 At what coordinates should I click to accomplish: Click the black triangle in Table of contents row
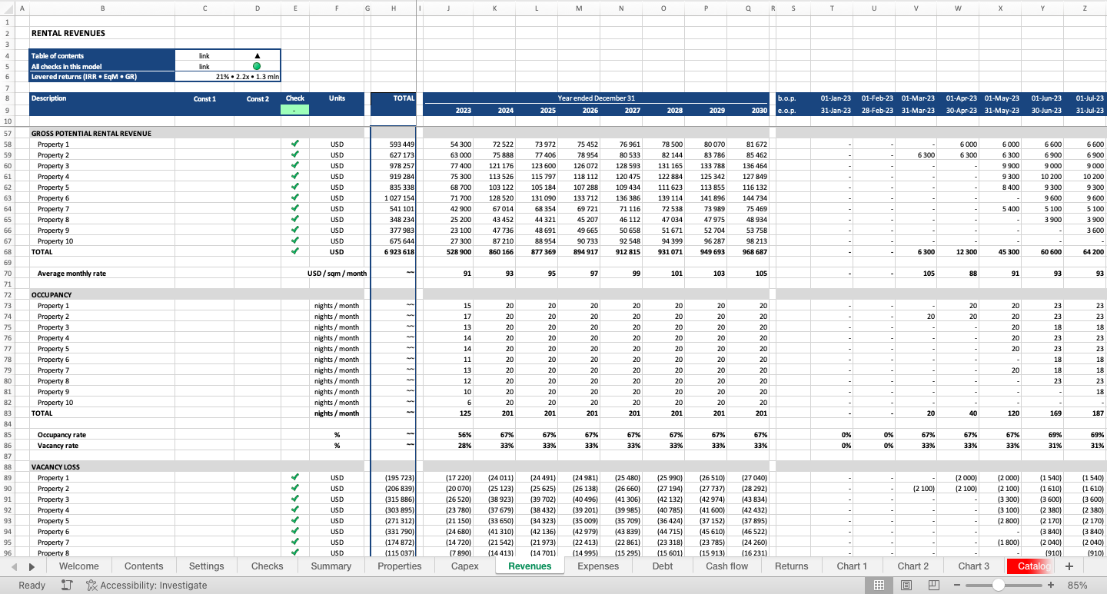[257, 55]
